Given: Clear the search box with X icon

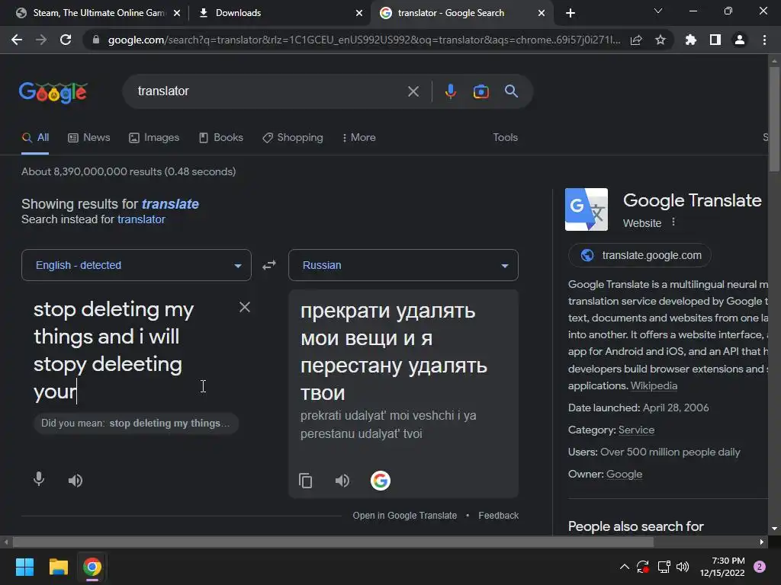Looking at the screenshot, I should point(413,91).
